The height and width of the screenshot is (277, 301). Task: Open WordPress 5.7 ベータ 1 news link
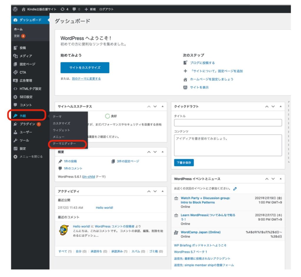(190, 252)
